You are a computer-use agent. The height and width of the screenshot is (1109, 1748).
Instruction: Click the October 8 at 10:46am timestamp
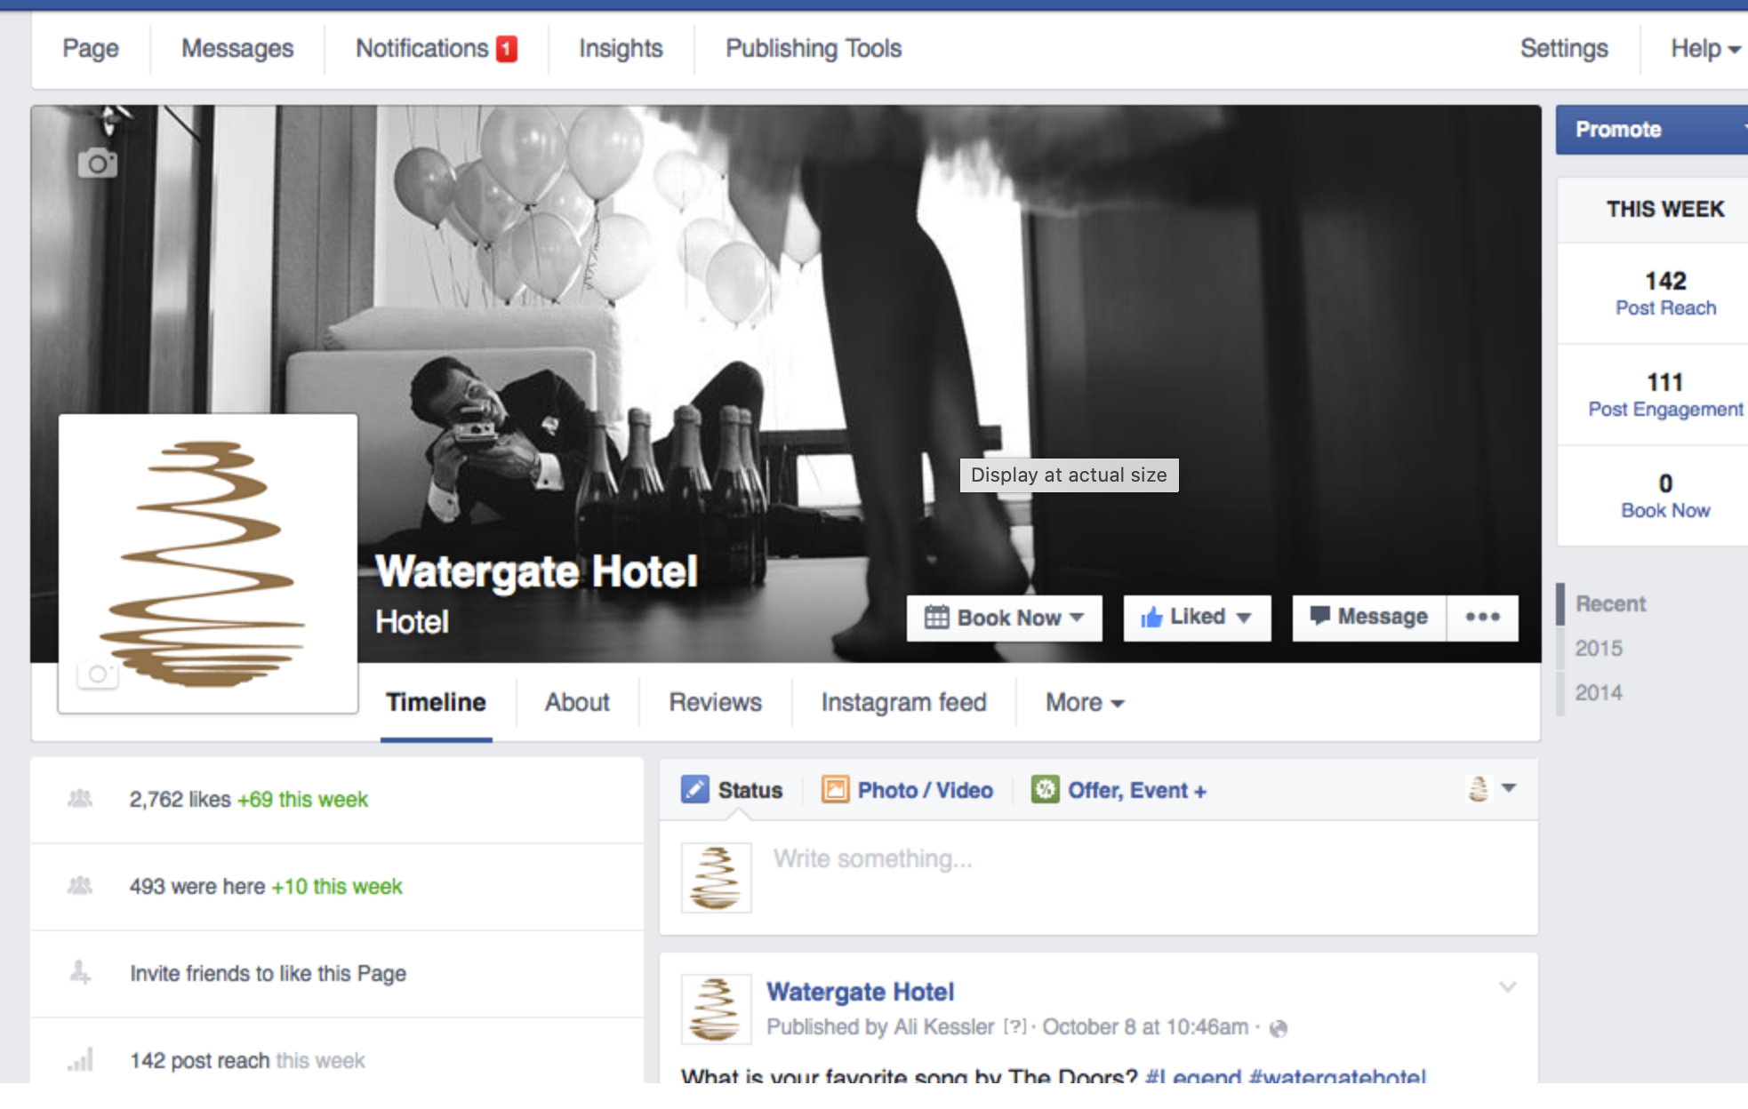[x=1145, y=1027]
